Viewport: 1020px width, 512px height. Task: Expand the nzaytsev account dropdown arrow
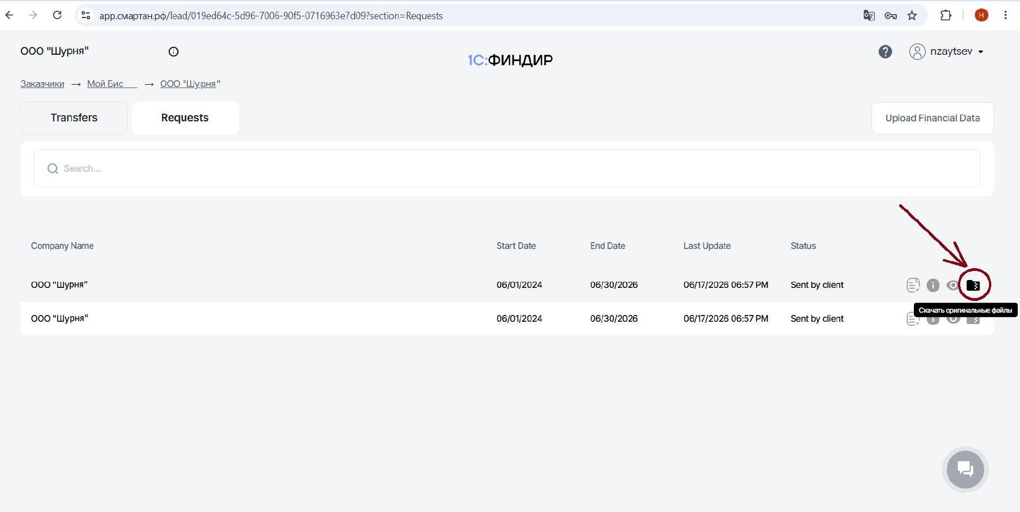[981, 51]
